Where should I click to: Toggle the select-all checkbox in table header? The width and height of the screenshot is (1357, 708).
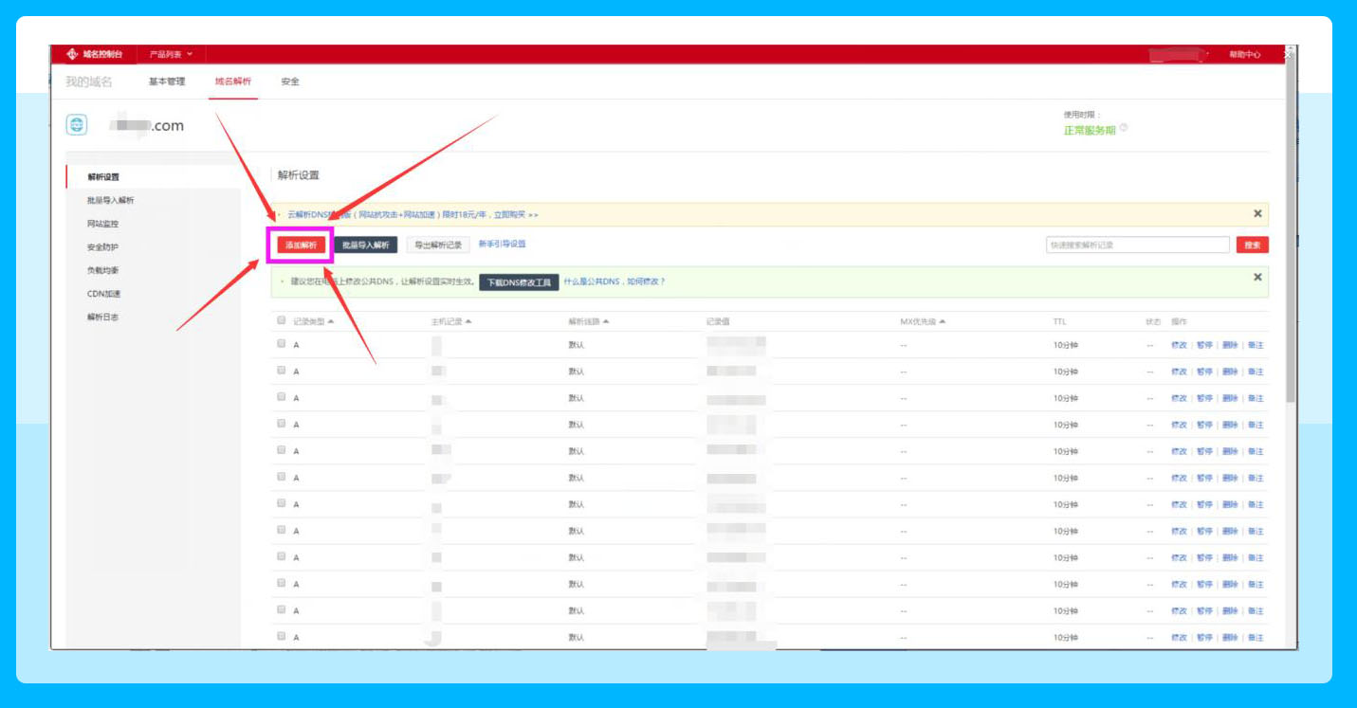click(282, 321)
